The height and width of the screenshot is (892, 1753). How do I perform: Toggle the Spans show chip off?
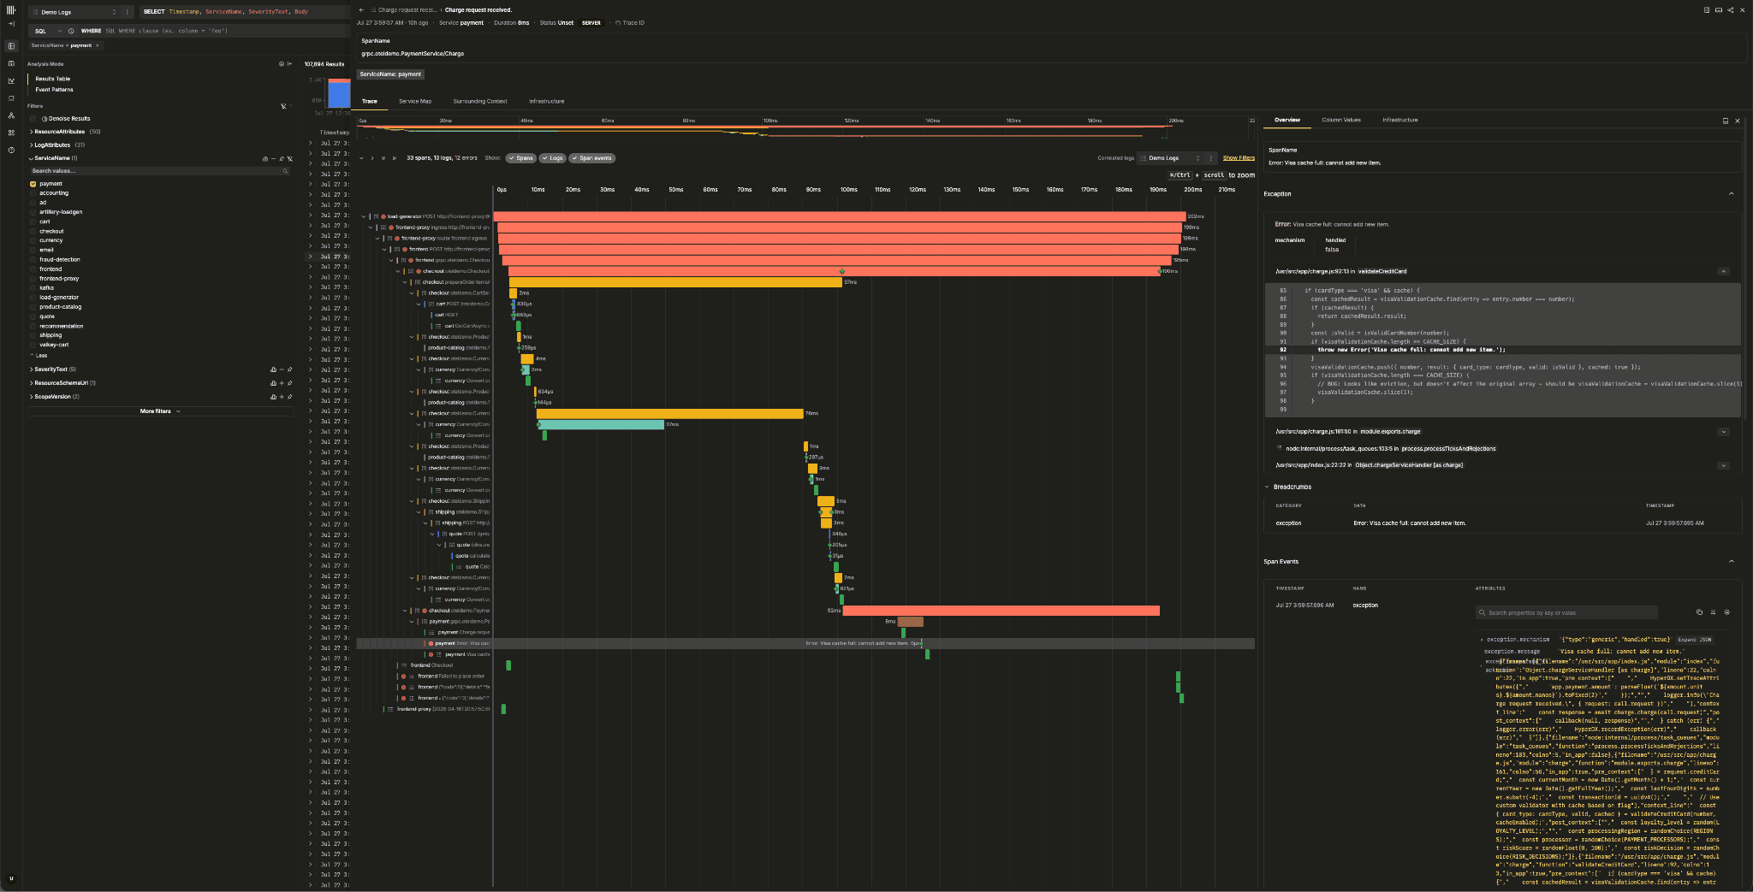click(x=520, y=158)
